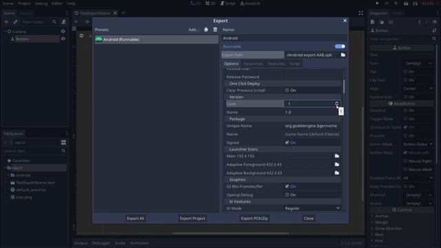
Task: Instance child scene link icon
Action: [x=15, y=22]
